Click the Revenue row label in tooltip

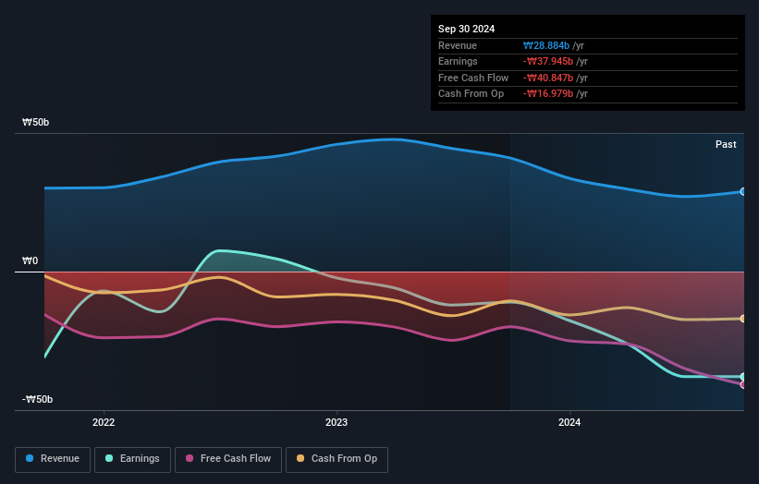[x=458, y=45]
